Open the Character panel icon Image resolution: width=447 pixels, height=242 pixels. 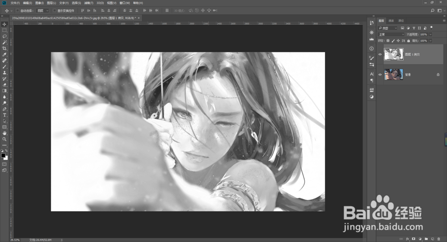click(371, 74)
